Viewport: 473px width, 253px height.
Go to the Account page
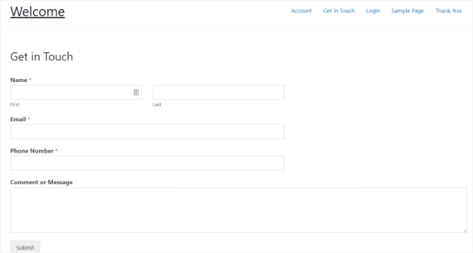pyautogui.click(x=301, y=11)
